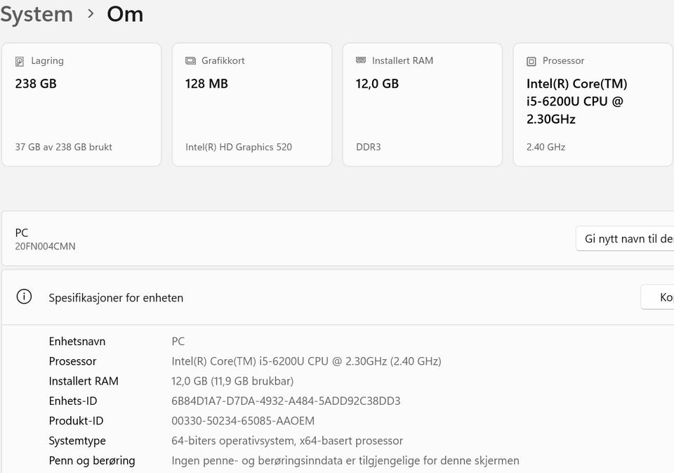Image resolution: width=674 pixels, height=473 pixels.
Task: Click the Prosessor chip icon
Action: 531,61
